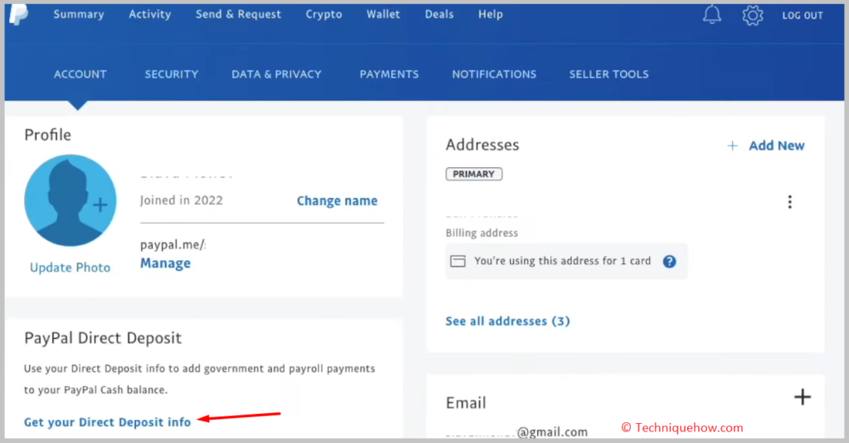Click the plus icon to add email

click(803, 397)
